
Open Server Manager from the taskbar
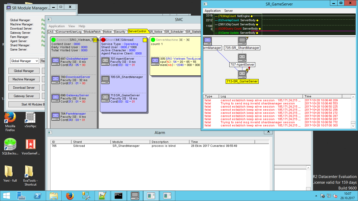click(21, 196)
